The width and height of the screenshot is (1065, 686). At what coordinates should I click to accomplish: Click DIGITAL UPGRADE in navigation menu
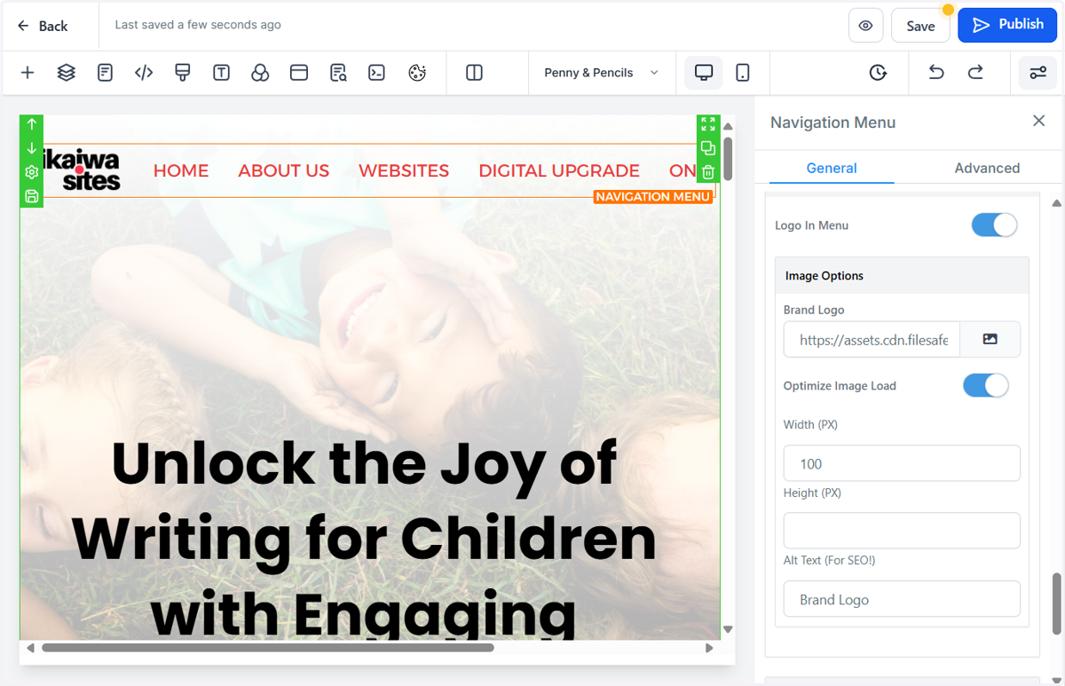point(559,170)
